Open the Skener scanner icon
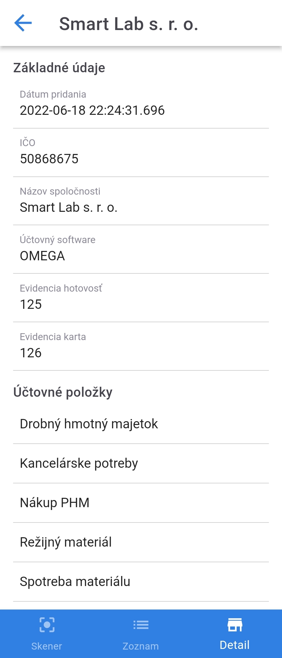 47,625
